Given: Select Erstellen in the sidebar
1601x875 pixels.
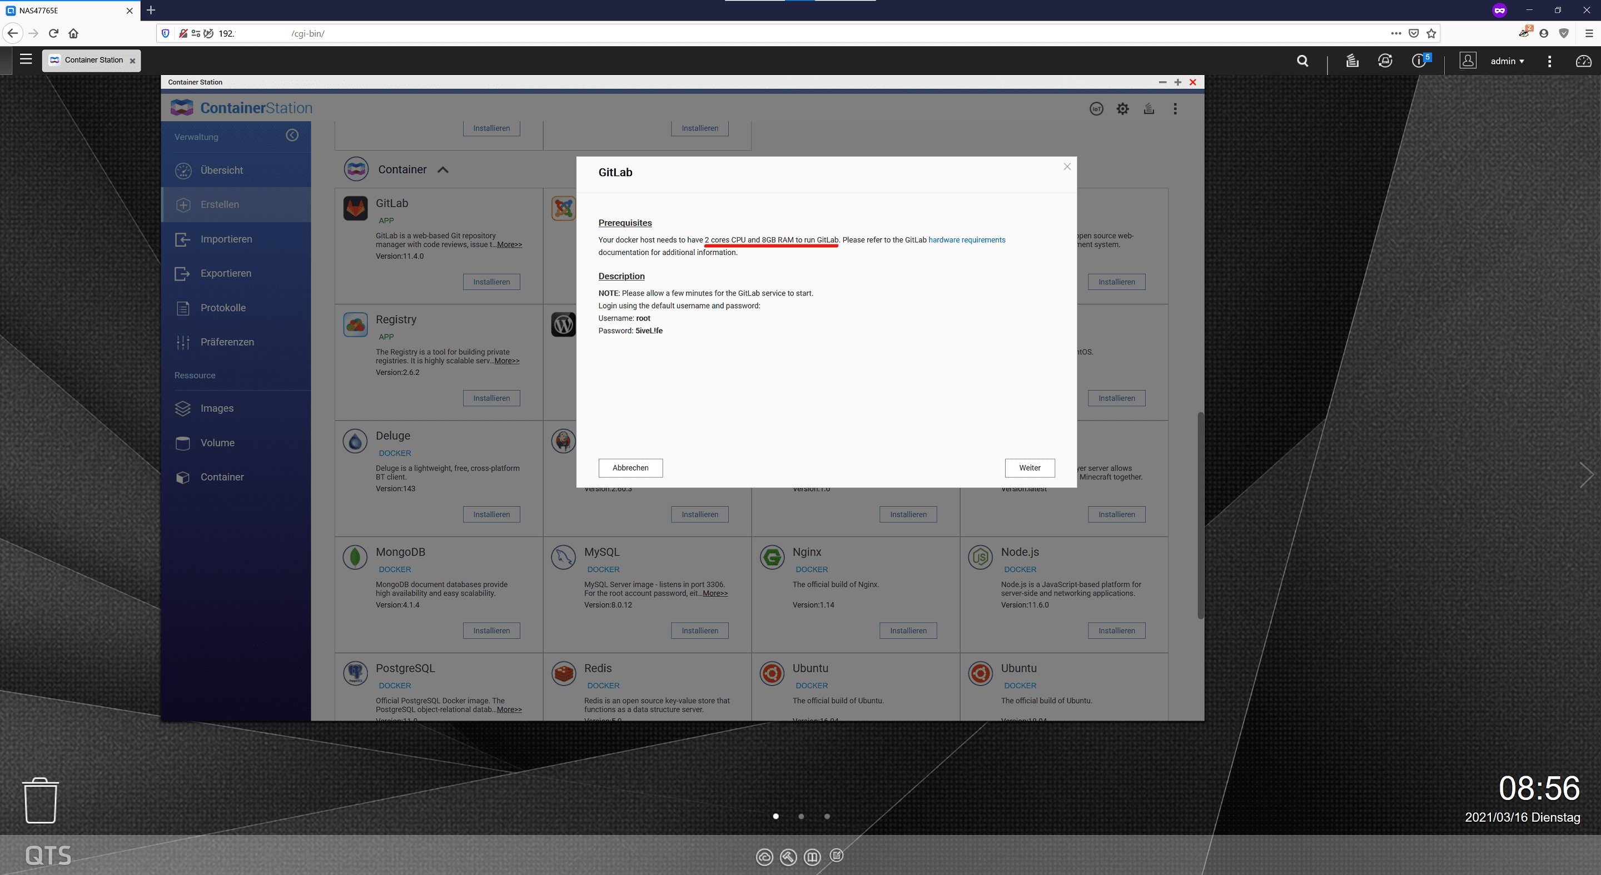Looking at the screenshot, I should 236,204.
